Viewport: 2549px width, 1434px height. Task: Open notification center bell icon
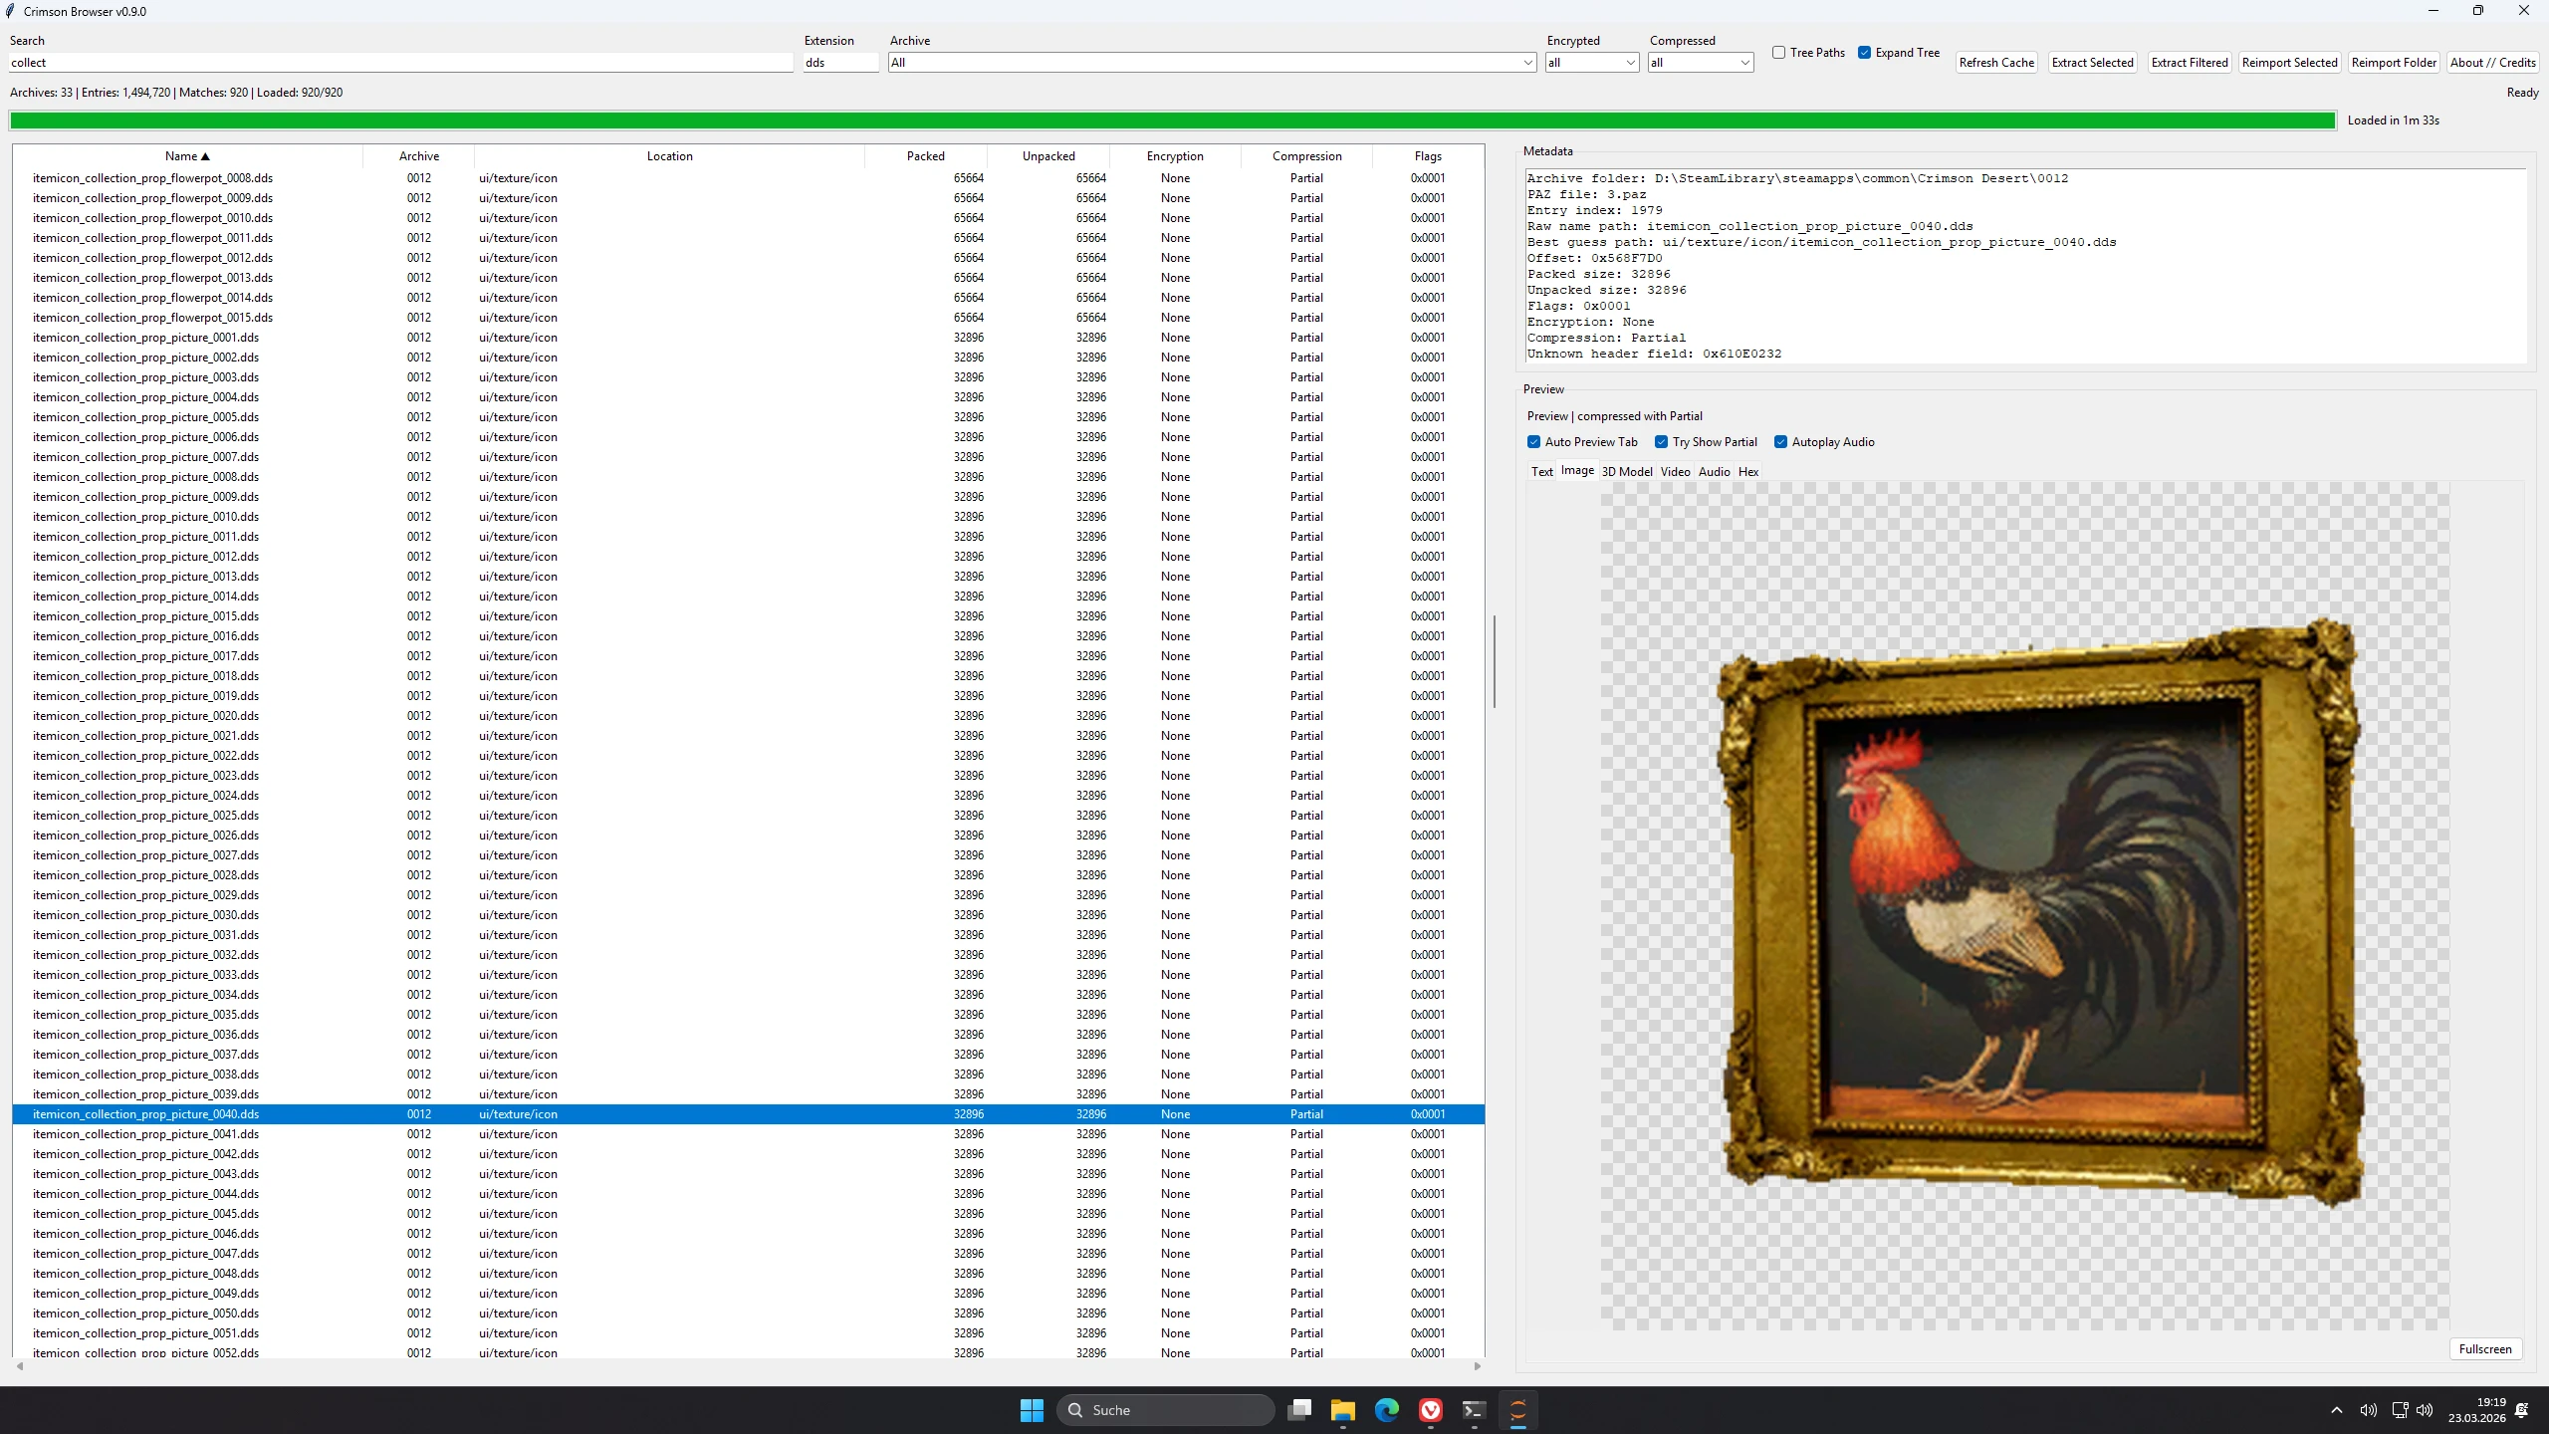2522,1410
